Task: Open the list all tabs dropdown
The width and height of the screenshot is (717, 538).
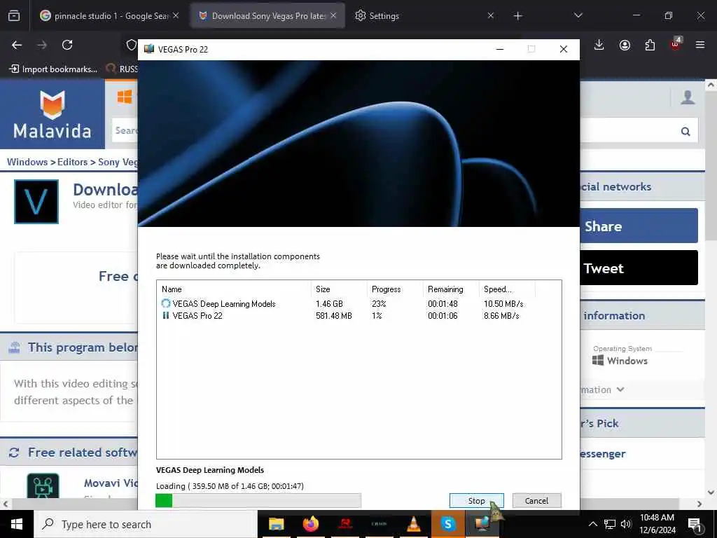Action: [x=578, y=15]
